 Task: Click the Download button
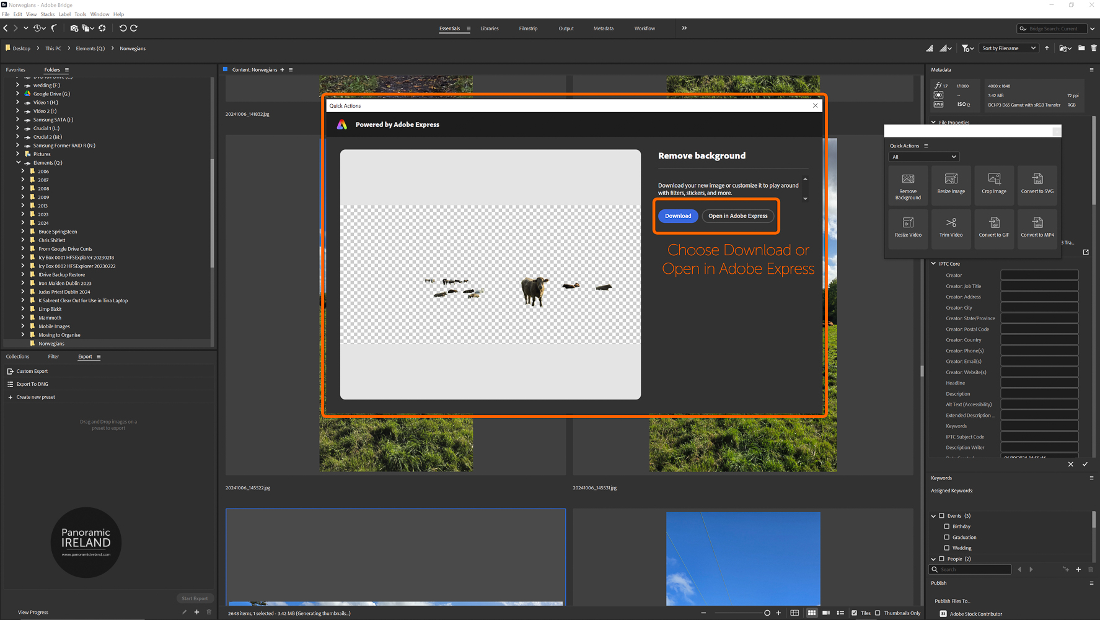coord(677,216)
